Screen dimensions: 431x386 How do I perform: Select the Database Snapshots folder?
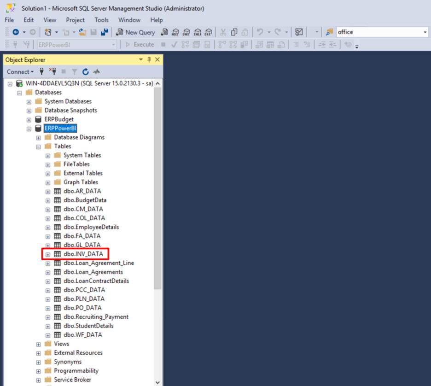click(70, 110)
